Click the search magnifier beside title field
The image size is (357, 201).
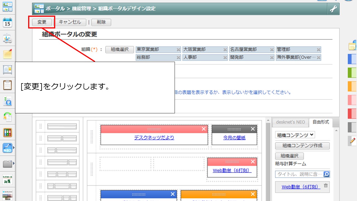pos(326,174)
